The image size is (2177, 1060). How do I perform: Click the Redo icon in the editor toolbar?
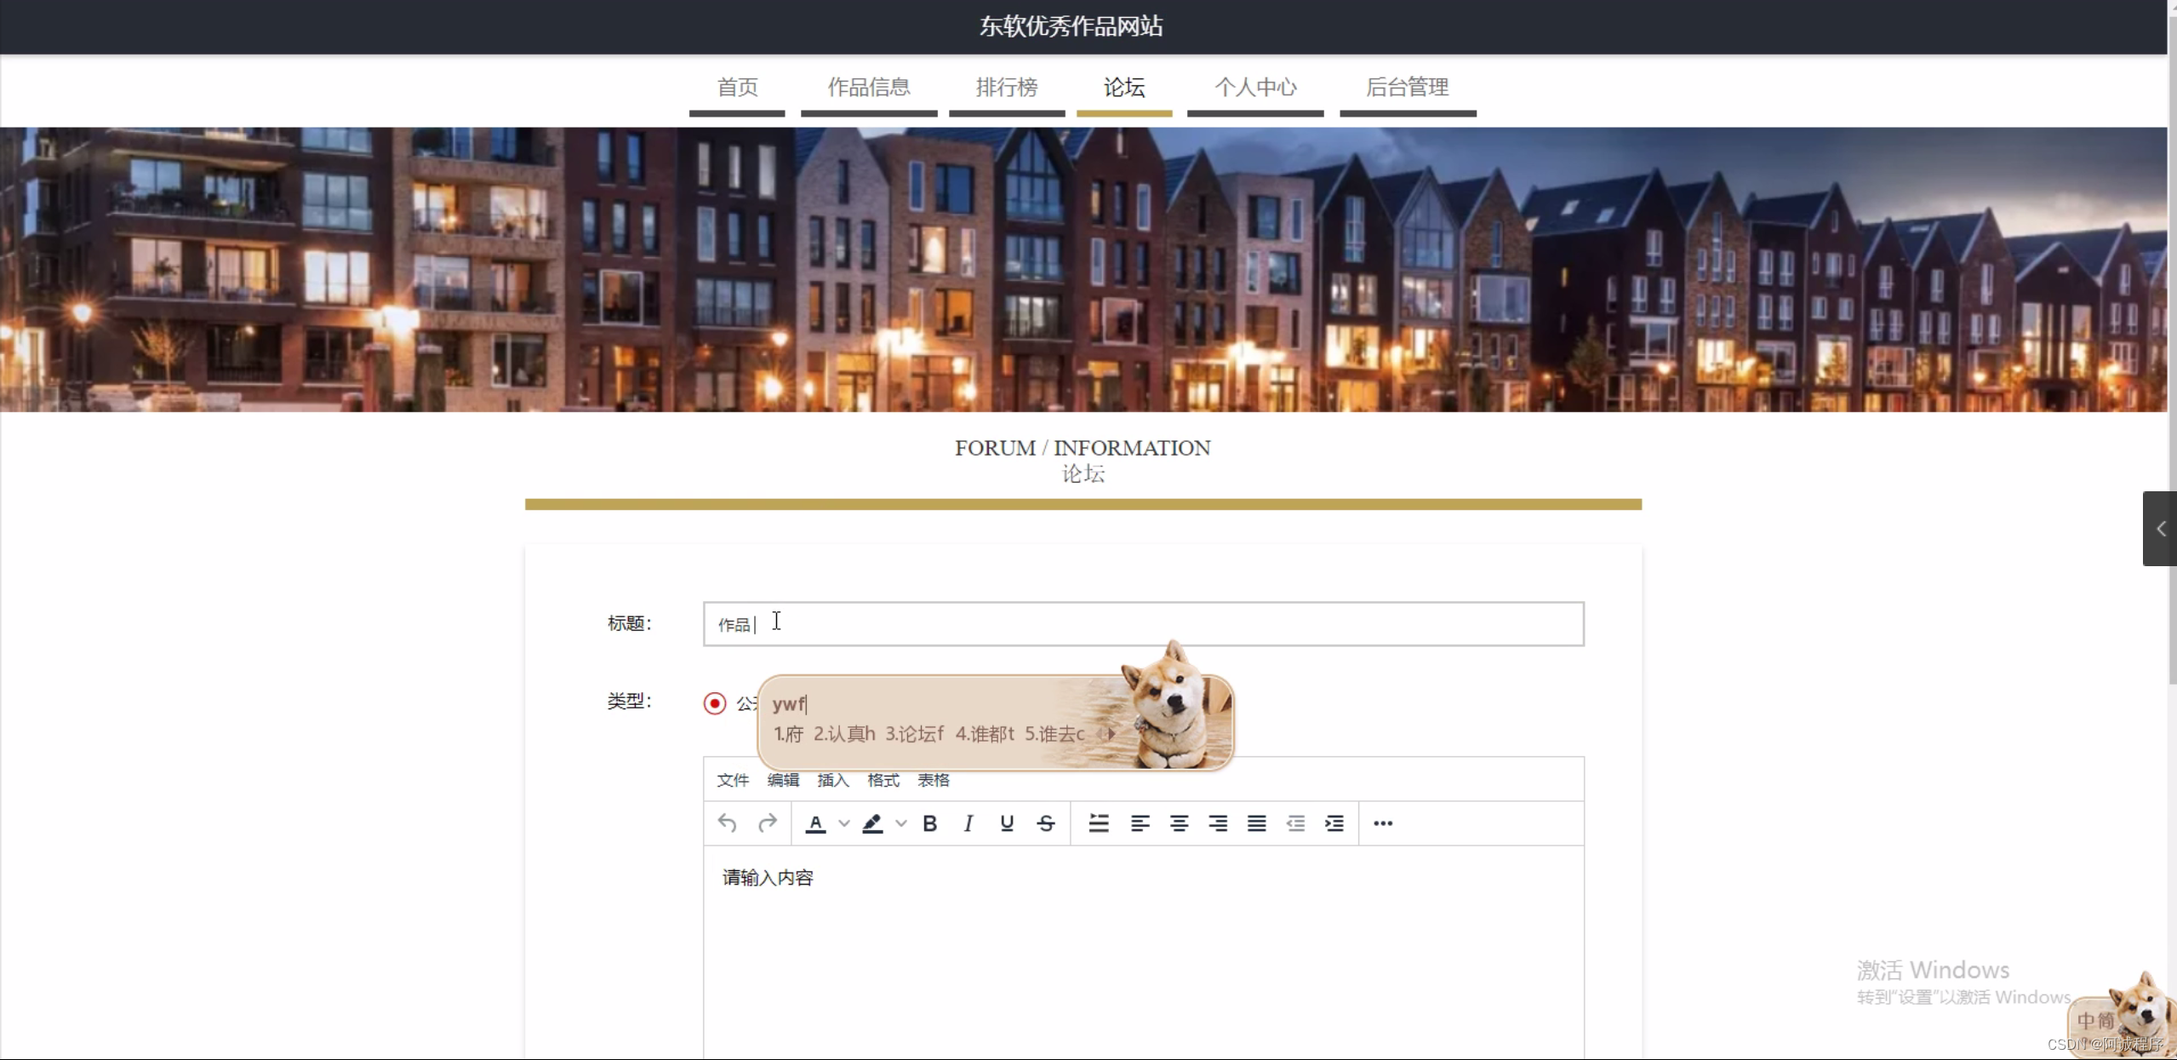coord(767,823)
